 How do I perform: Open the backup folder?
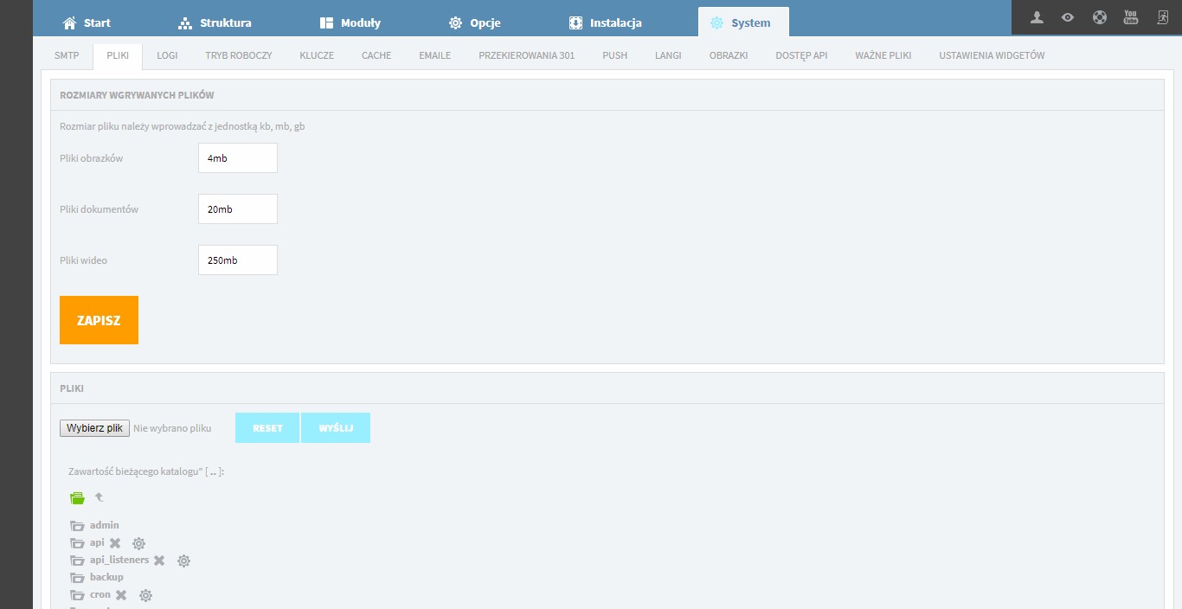pos(106,577)
